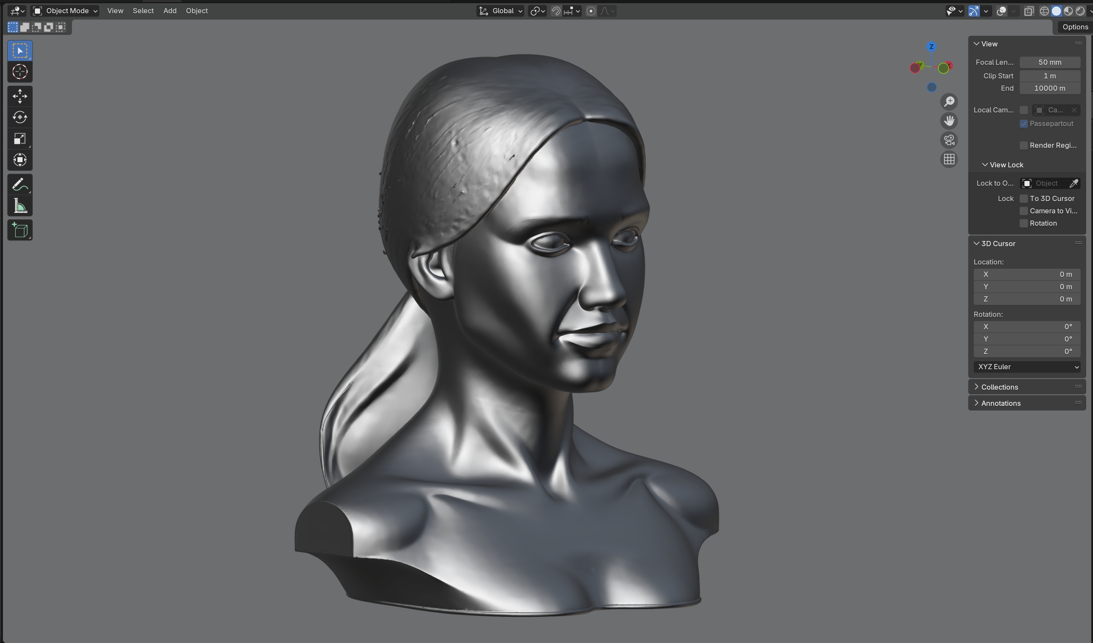Enable Lock To 3D Cursor checkbox
The height and width of the screenshot is (643, 1093).
coord(1024,198)
